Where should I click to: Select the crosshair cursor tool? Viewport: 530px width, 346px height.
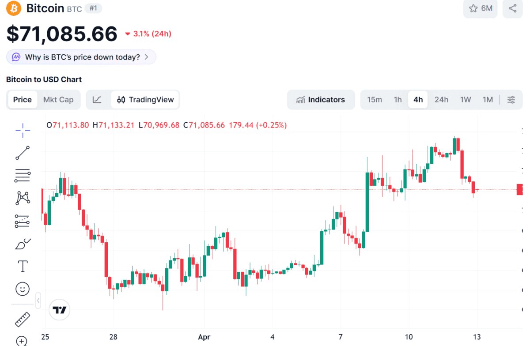click(23, 129)
